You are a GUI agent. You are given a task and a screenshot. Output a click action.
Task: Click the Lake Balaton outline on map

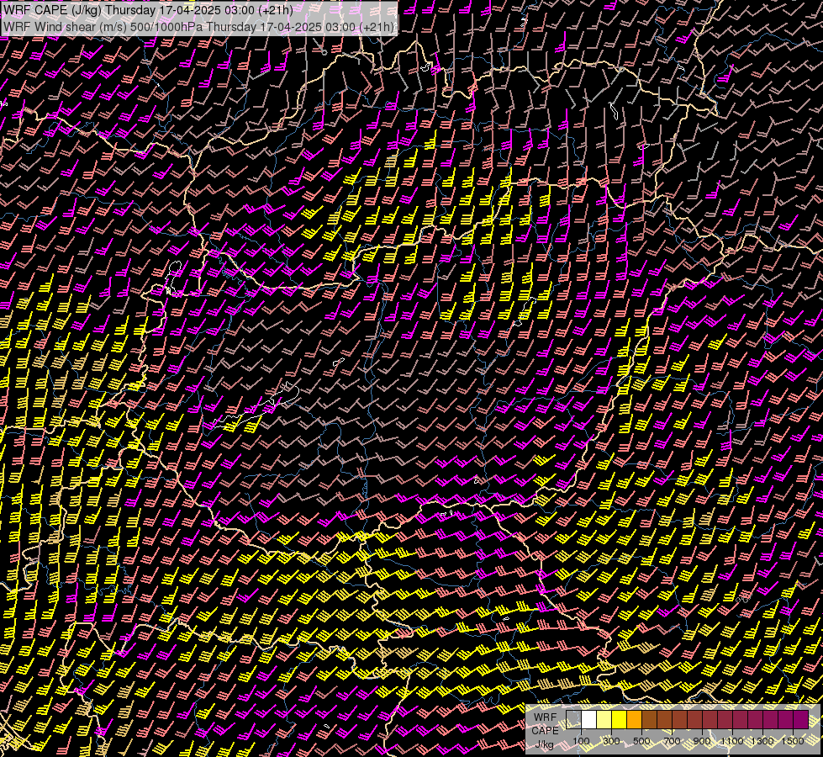tap(256, 405)
